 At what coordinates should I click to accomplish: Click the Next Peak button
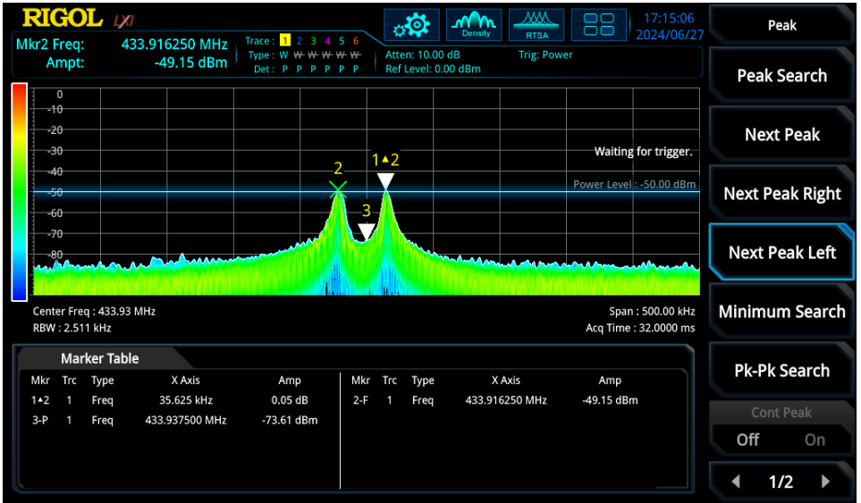point(781,134)
